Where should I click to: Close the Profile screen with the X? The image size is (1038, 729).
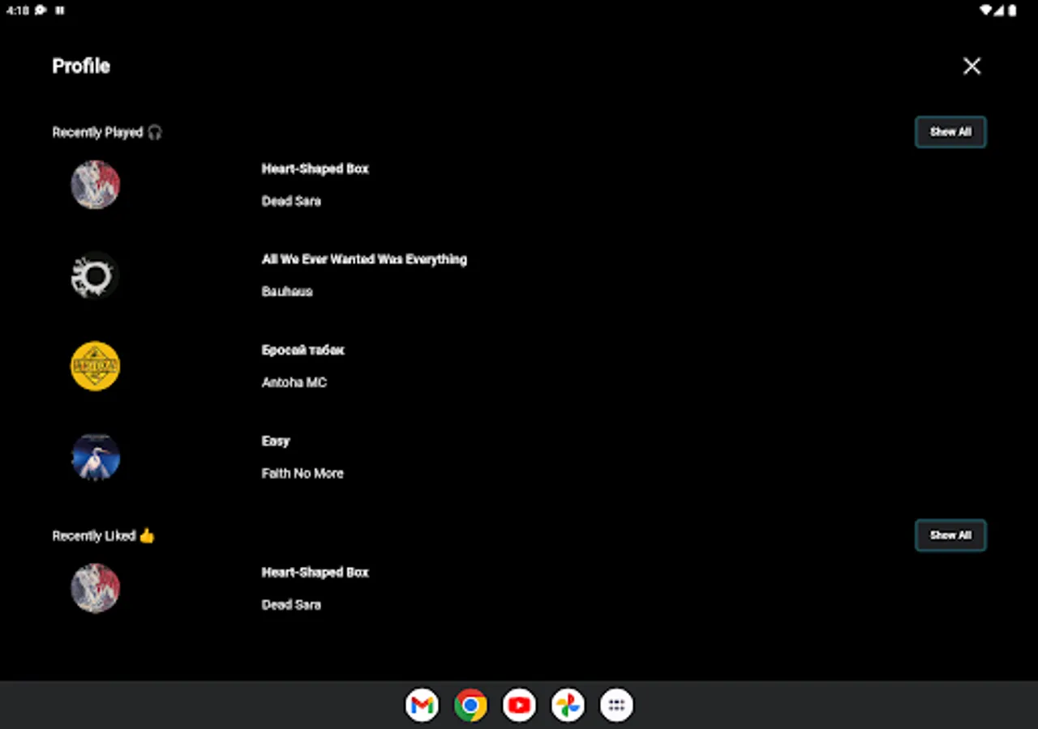(x=972, y=66)
